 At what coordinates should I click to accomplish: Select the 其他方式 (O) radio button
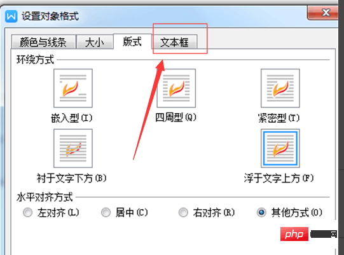[x=261, y=212]
